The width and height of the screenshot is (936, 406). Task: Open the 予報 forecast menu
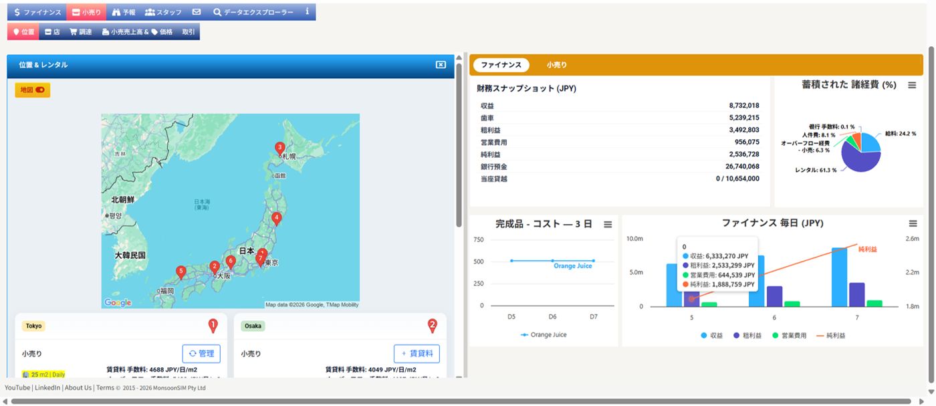click(123, 12)
